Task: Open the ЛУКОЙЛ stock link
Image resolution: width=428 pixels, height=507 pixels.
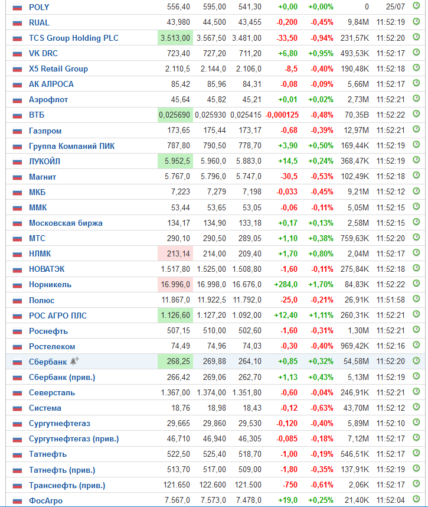Action: pyautogui.click(x=45, y=161)
